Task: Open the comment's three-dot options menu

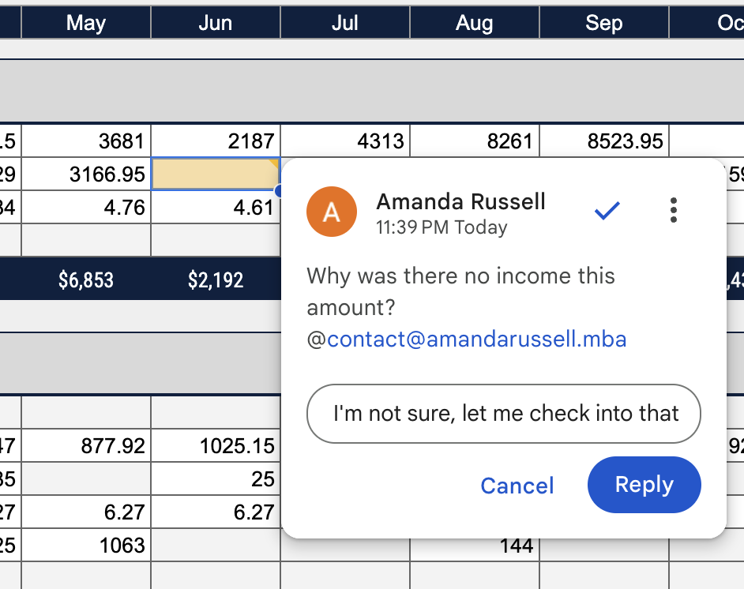Action: 673,210
